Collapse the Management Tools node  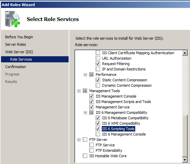79,91
